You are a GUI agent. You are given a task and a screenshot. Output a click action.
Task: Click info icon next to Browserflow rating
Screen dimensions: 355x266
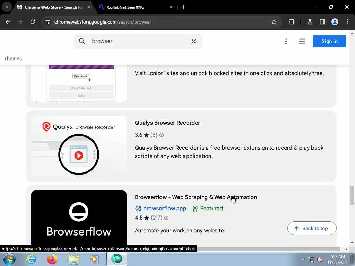click(x=166, y=218)
